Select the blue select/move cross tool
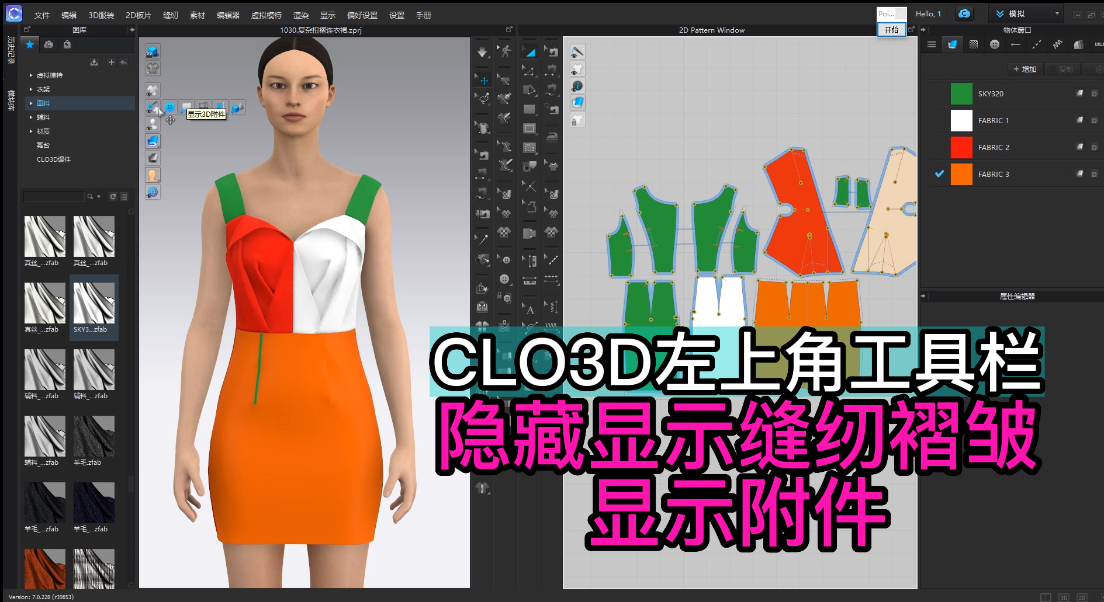The image size is (1104, 602). [x=482, y=80]
